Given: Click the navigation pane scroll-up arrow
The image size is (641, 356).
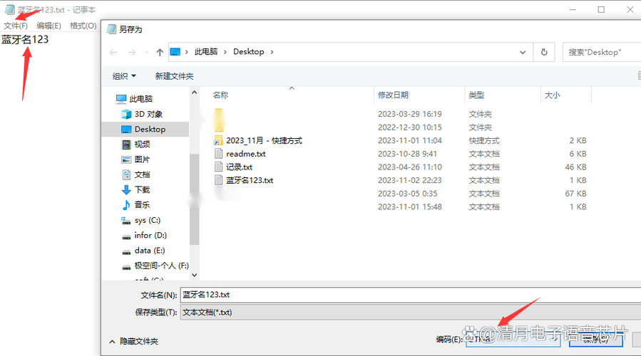Looking at the screenshot, I should pos(194,93).
